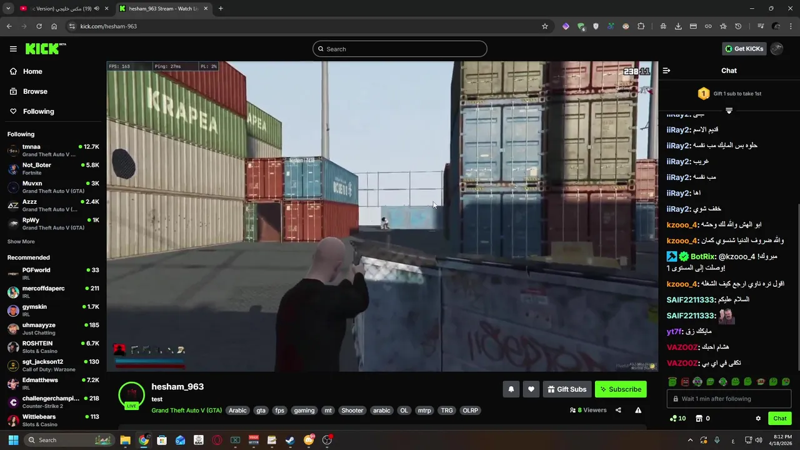The image size is (800, 450).
Task: Open the Windows Start menu
Action: [x=13, y=440]
